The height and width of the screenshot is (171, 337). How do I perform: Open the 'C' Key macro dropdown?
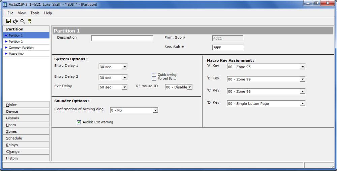pyautogui.click(x=303, y=91)
